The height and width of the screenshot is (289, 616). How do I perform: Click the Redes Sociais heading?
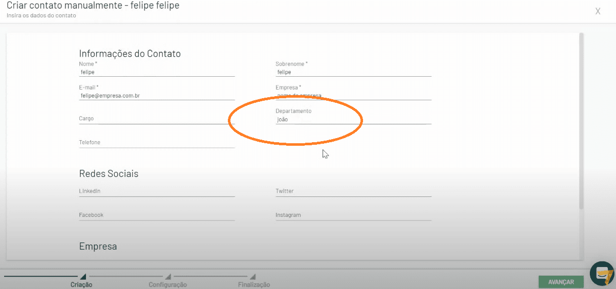click(109, 174)
